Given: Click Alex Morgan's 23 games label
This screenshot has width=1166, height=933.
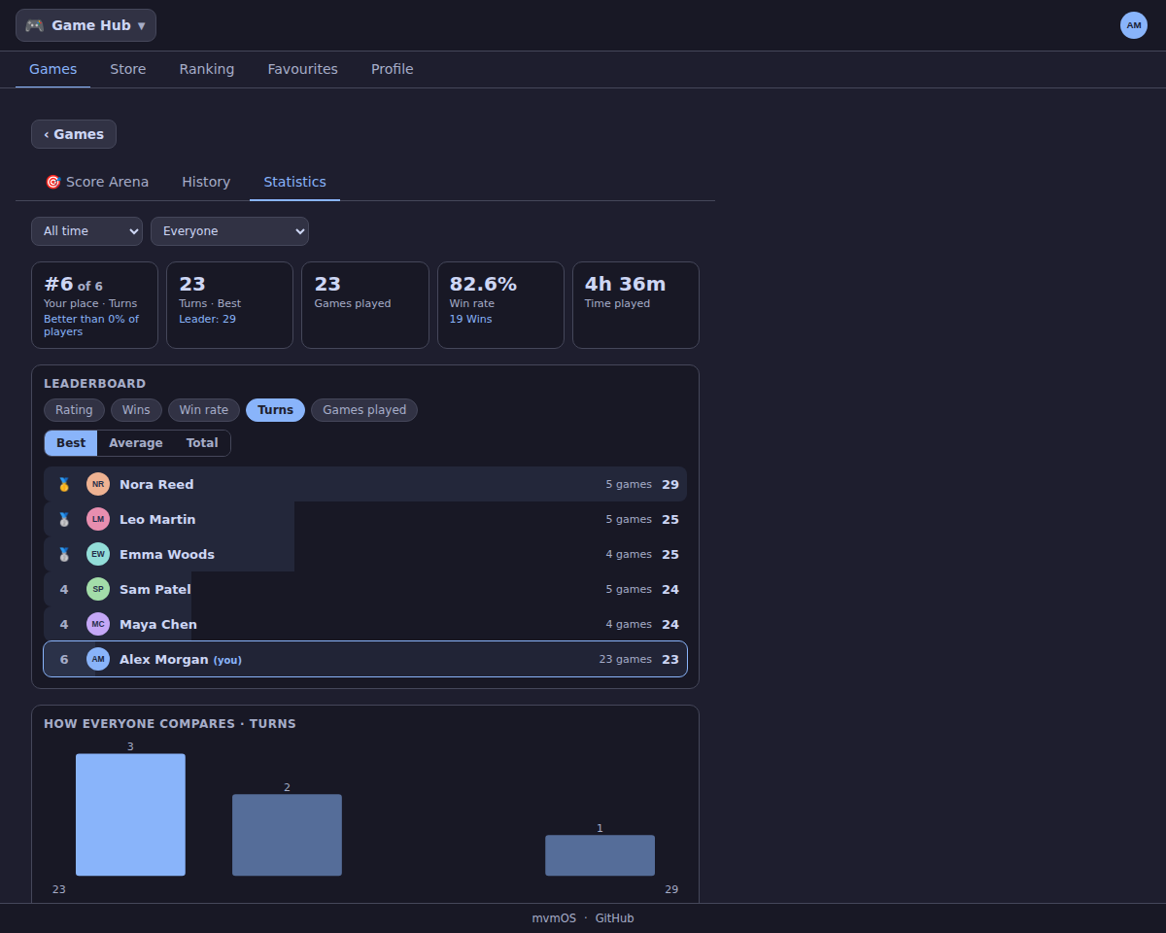Looking at the screenshot, I should pyautogui.click(x=626, y=659).
